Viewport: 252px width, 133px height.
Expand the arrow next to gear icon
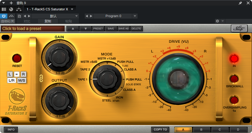click(223, 21)
